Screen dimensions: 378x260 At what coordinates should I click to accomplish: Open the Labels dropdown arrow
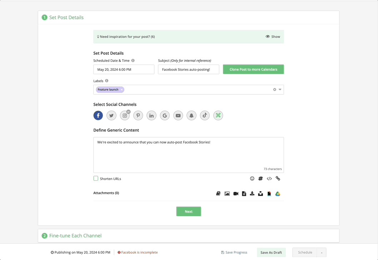pyautogui.click(x=280, y=90)
